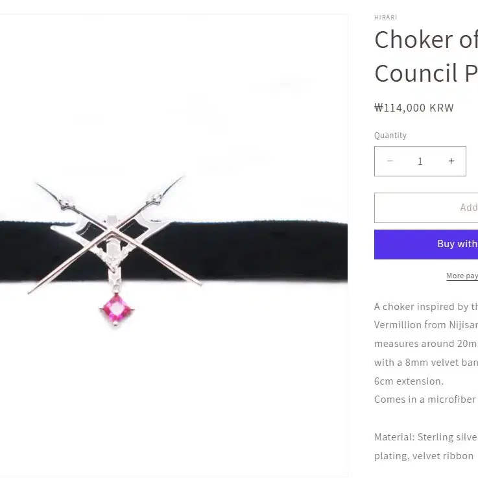Click the Add to cart button
The width and height of the screenshot is (478, 478).
[x=426, y=208]
